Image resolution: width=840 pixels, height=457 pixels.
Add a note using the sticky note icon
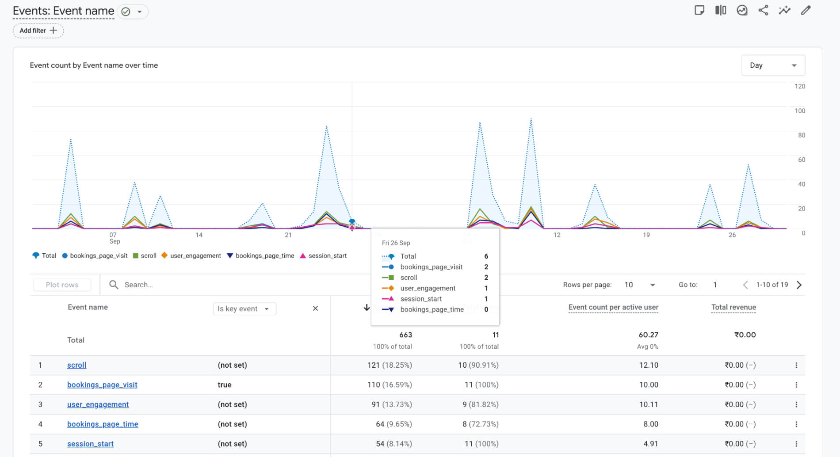[x=700, y=10]
